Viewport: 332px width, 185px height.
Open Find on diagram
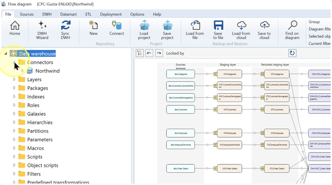[292, 30]
